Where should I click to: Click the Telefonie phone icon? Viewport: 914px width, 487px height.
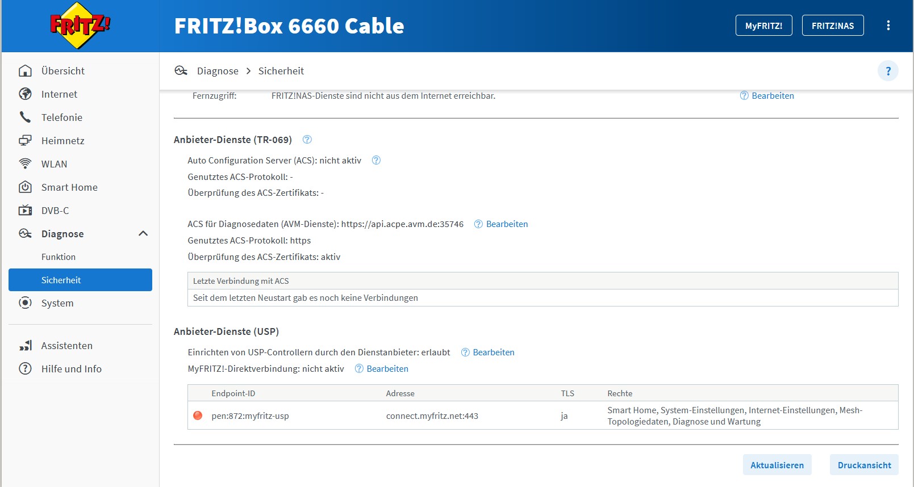click(25, 117)
